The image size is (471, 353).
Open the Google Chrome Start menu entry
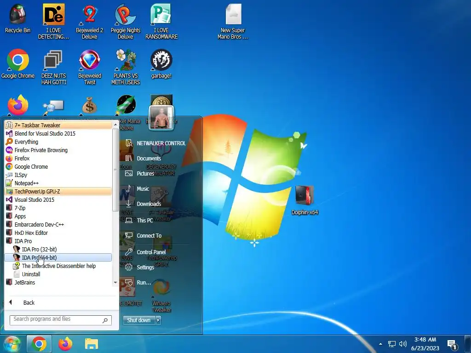[x=58, y=166]
